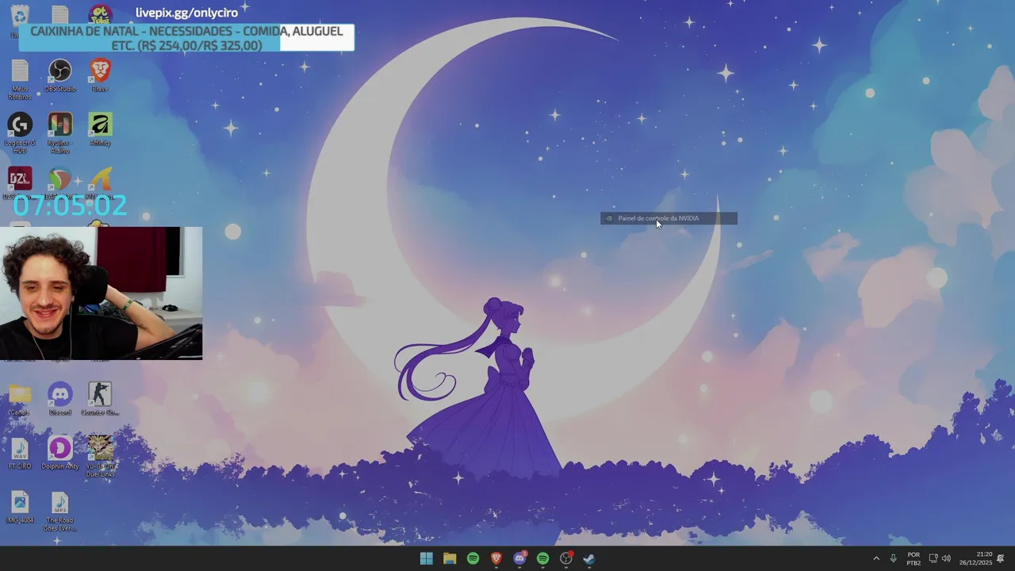Open Steam from the taskbar

589,558
